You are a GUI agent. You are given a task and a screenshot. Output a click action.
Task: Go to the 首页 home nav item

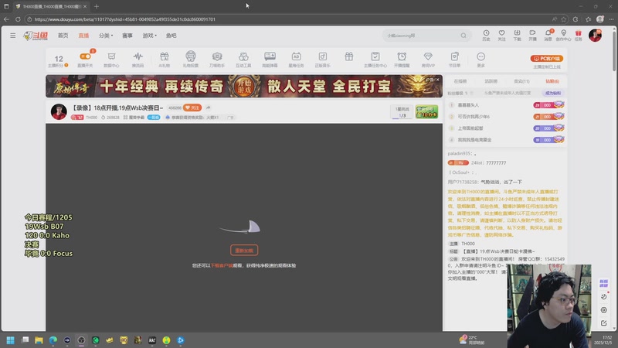pyautogui.click(x=63, y=36)
